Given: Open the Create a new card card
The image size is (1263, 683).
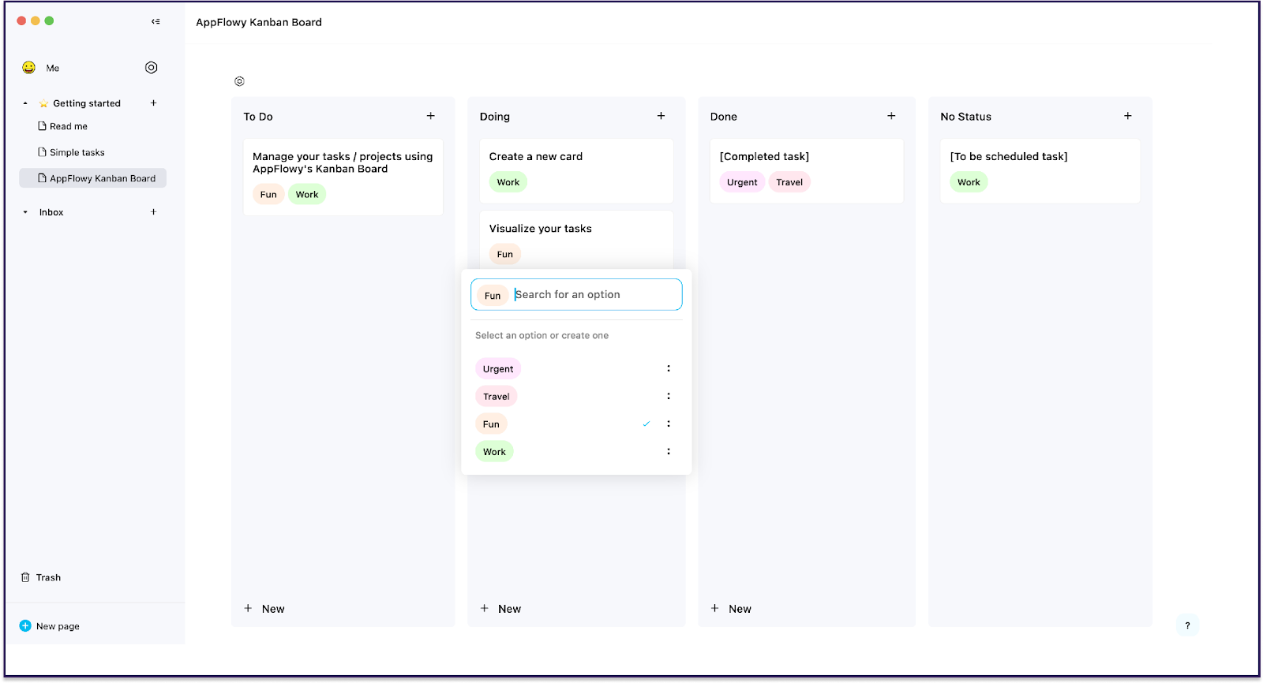Looking at the screenshot, I should [576, 170].
